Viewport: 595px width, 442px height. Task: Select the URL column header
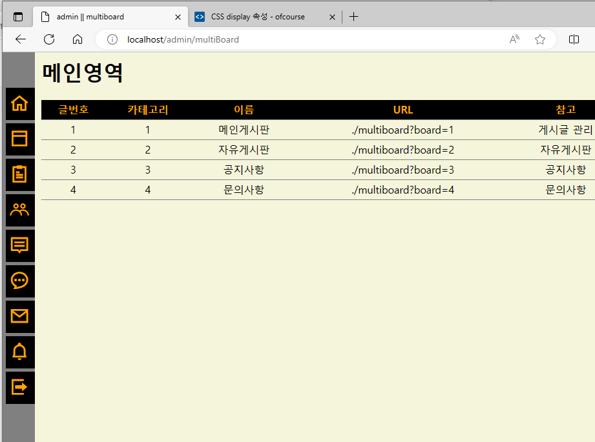(x=402, y=110)
